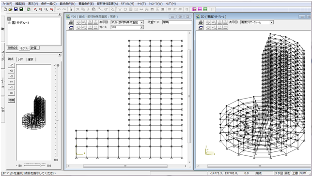This screenshot has height=177, width=313.
Task: Click the zoom-in magnifier icon
Action: click(41, 9)
